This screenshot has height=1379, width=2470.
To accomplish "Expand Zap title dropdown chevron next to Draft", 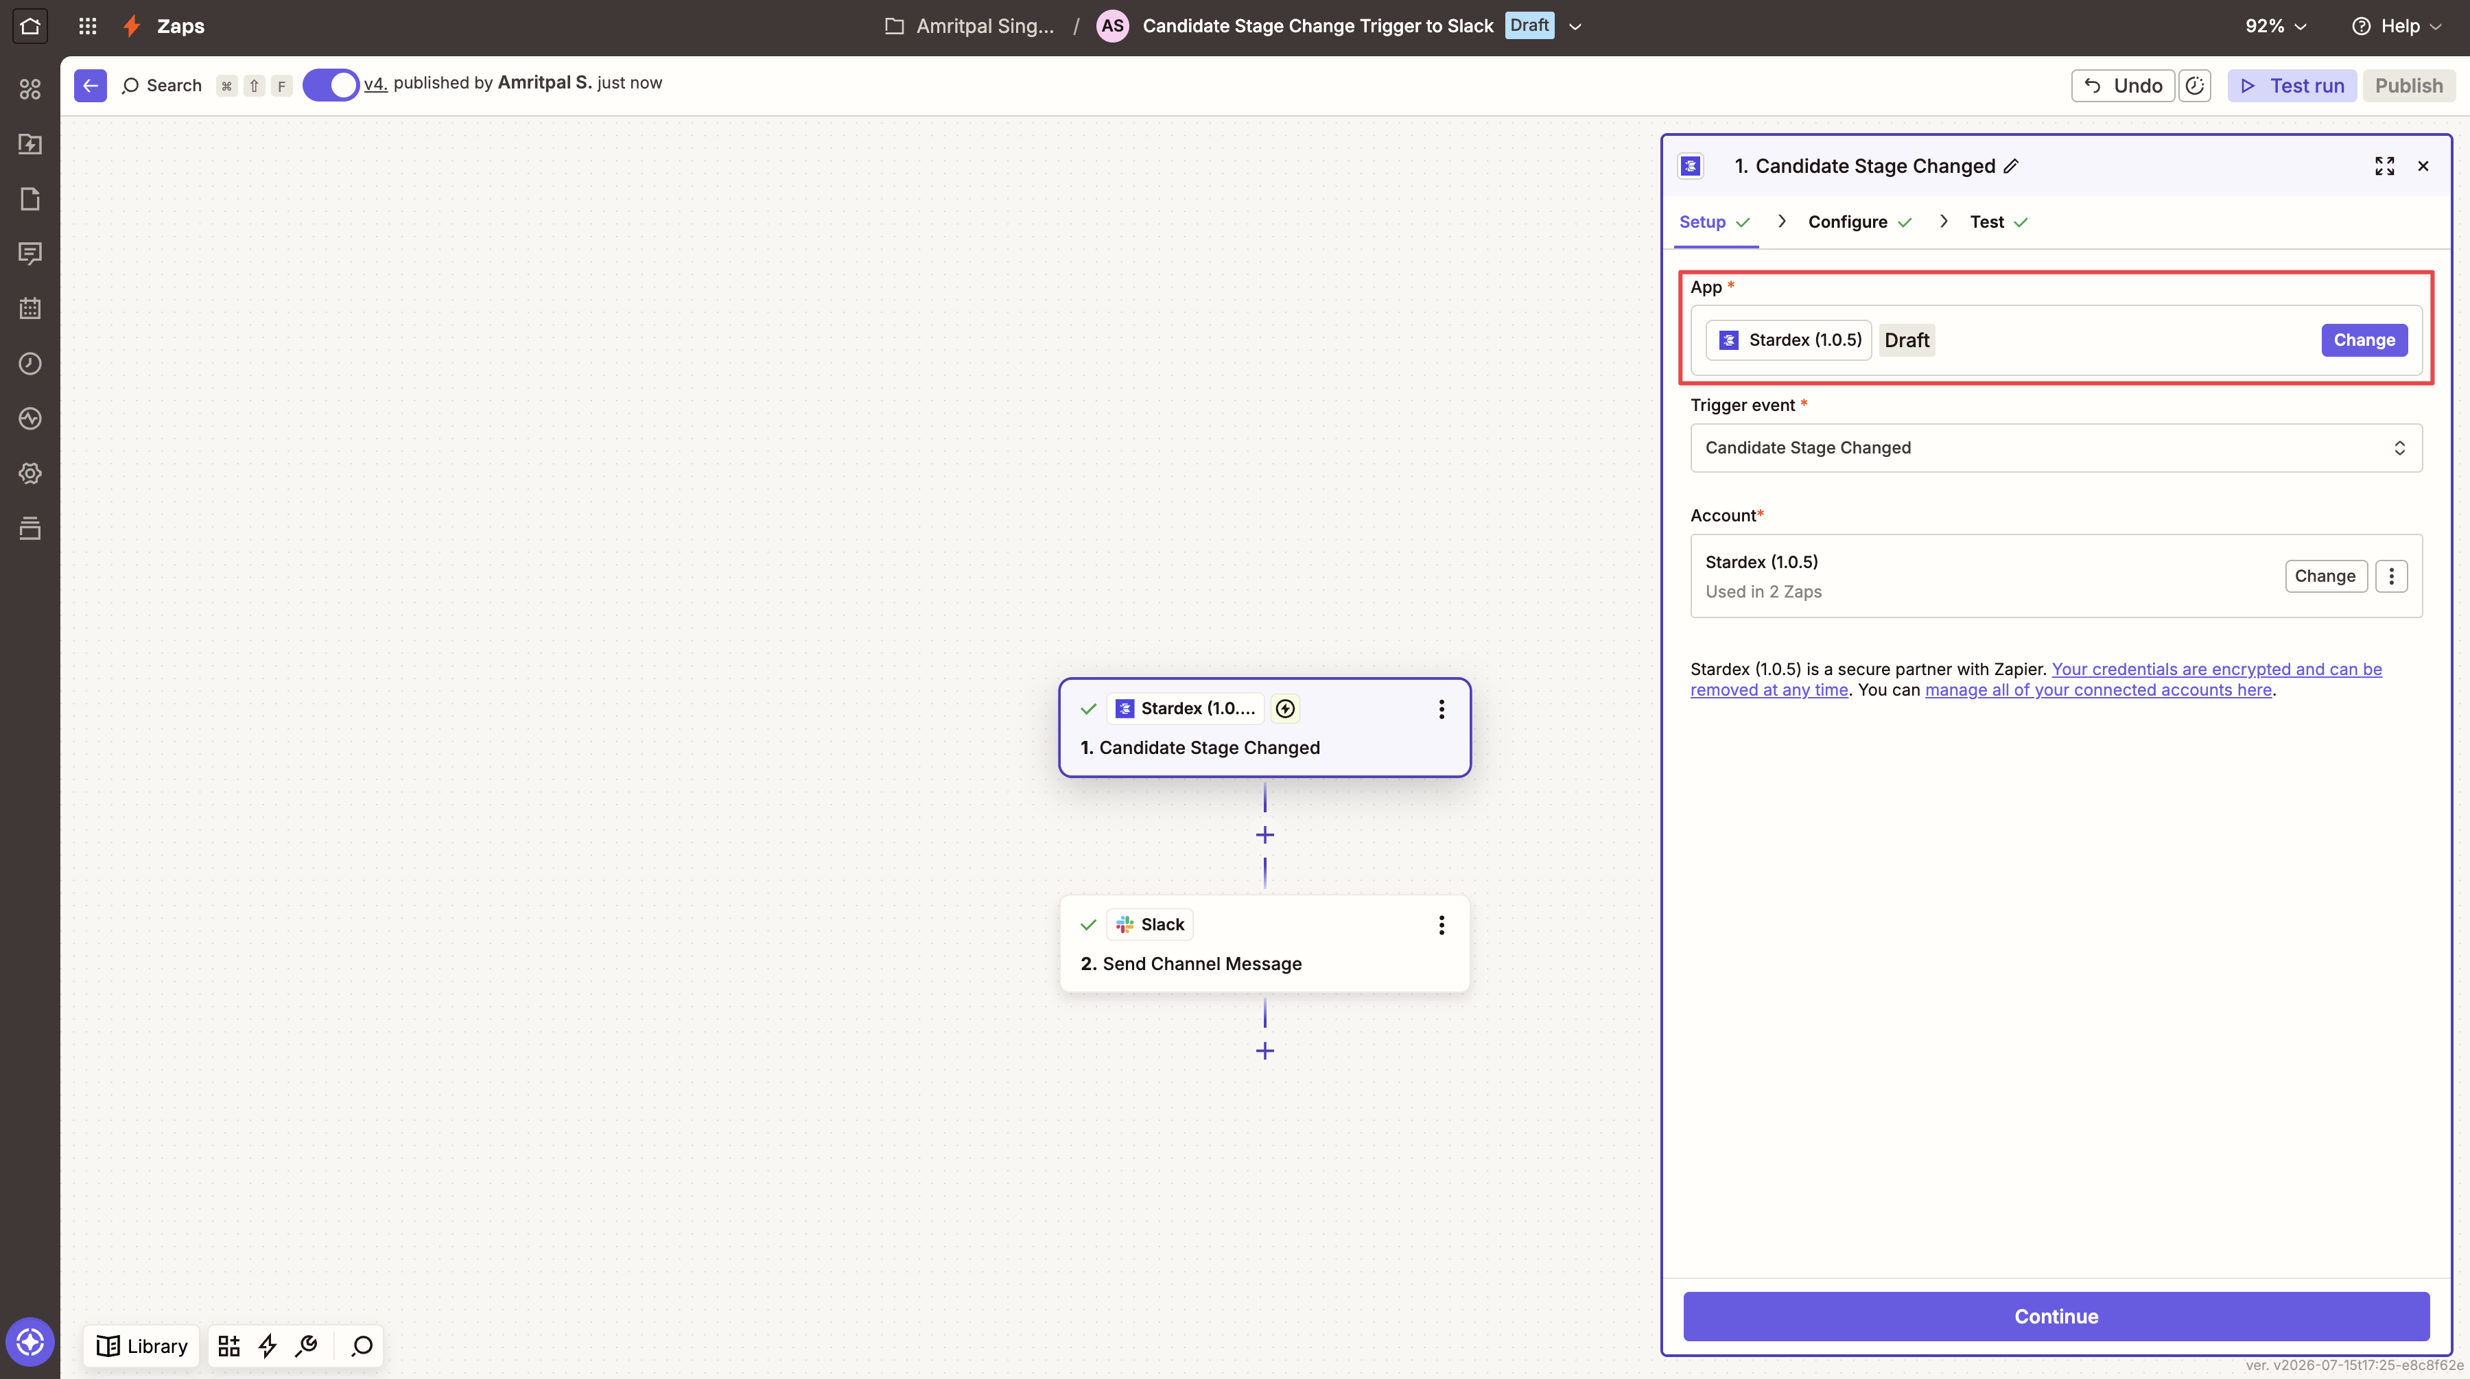I will (x=1575, y=27).
